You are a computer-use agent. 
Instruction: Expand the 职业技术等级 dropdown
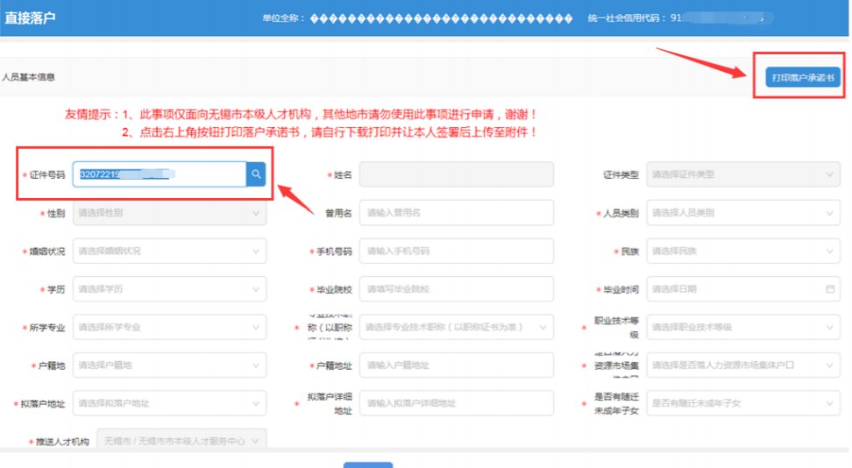point(742,327)
